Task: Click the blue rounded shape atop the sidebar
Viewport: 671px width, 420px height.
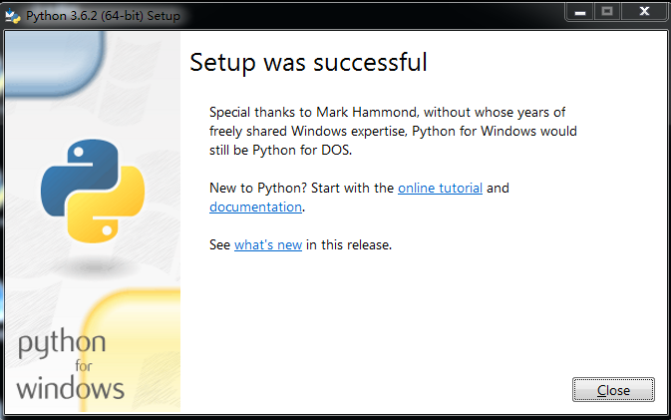Action: pyautogui.click(x=54, y=62)
